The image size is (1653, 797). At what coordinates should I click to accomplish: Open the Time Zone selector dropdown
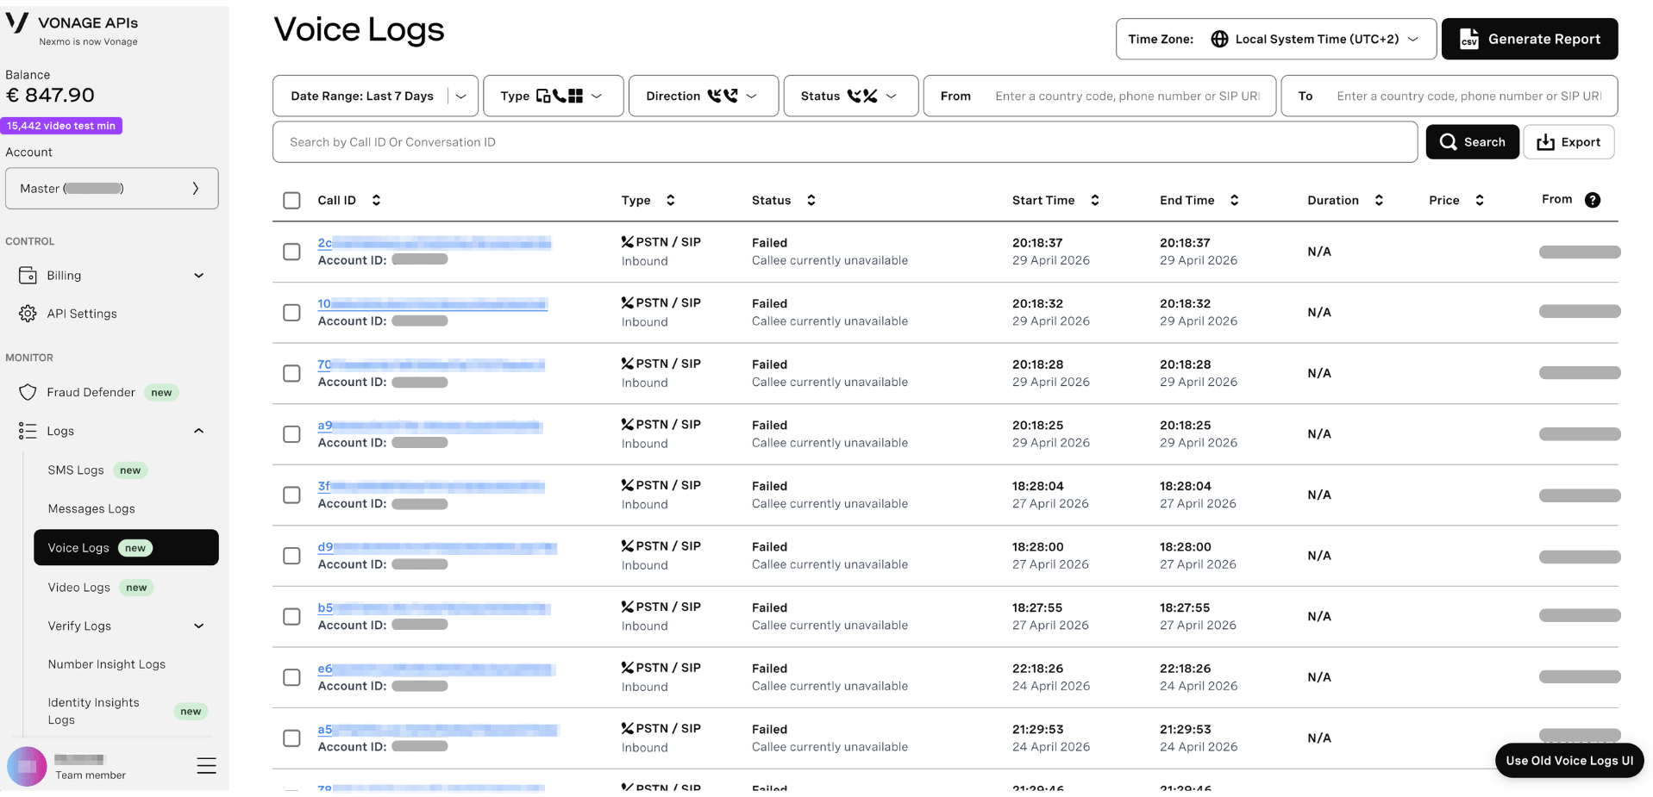pyautogui.click(x=1275, y=39)
